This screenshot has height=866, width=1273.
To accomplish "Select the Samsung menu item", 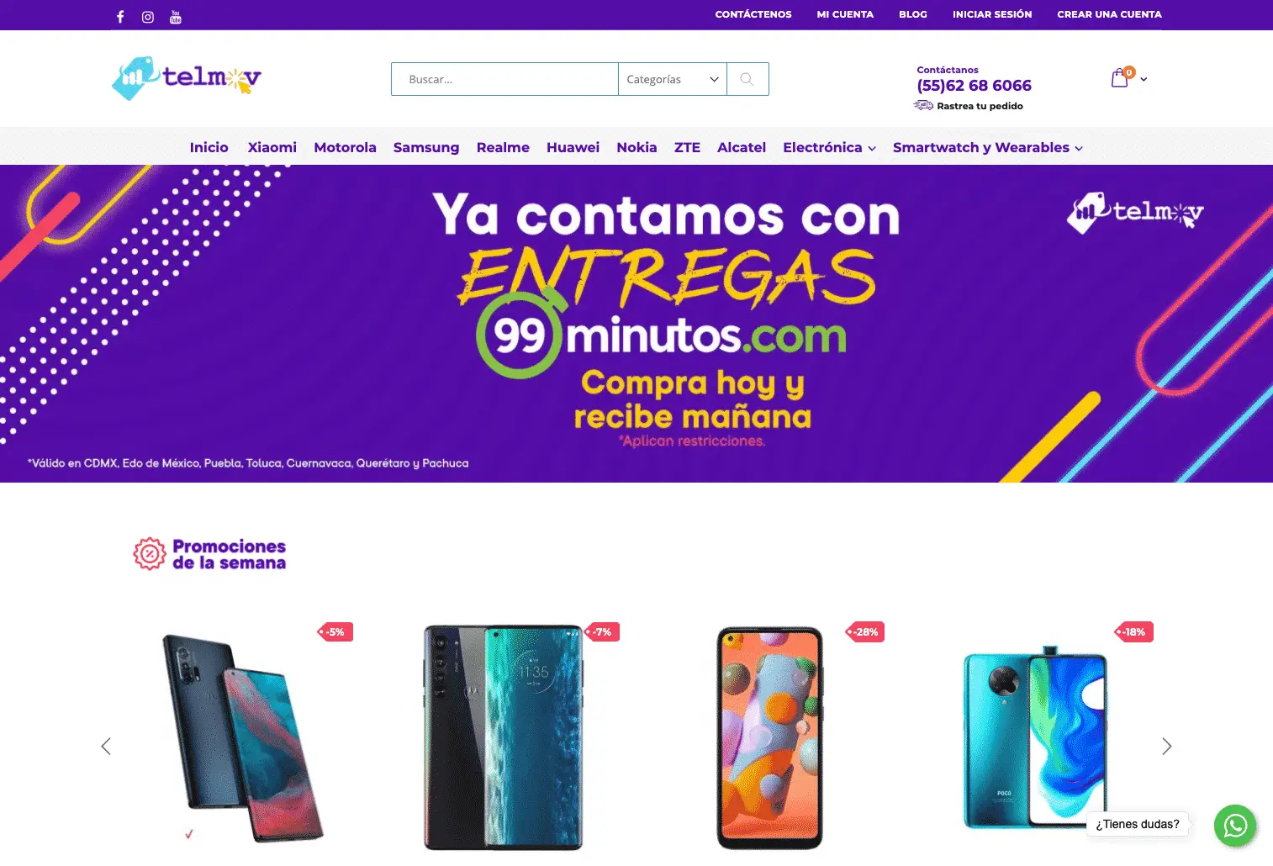I will (426, 147).
